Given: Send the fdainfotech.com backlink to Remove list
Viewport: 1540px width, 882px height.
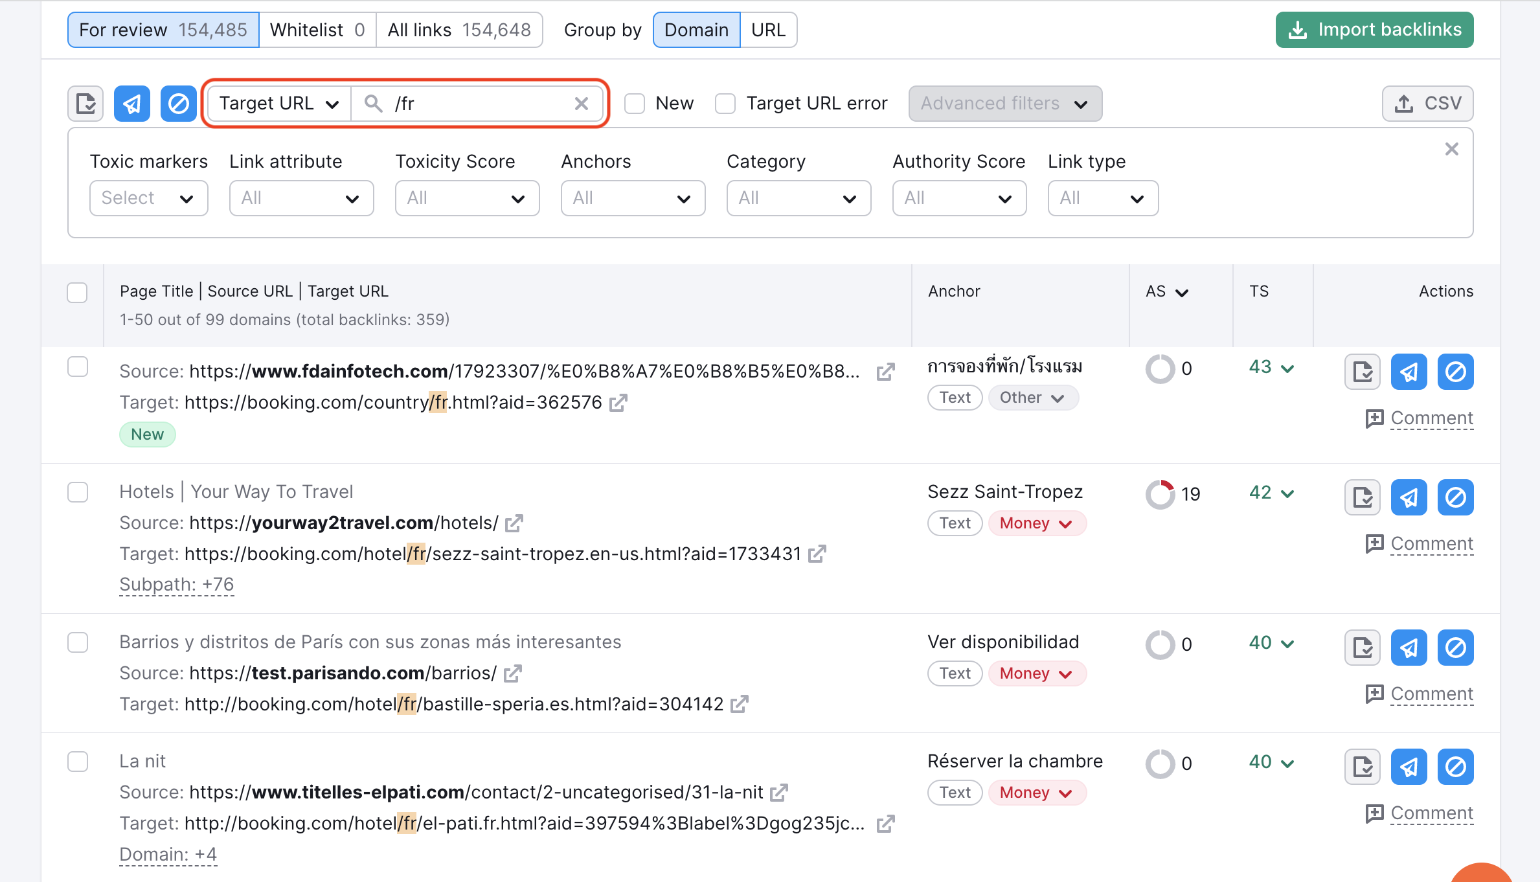Looking at the screenshot, I should click(x=1409, y=371).
